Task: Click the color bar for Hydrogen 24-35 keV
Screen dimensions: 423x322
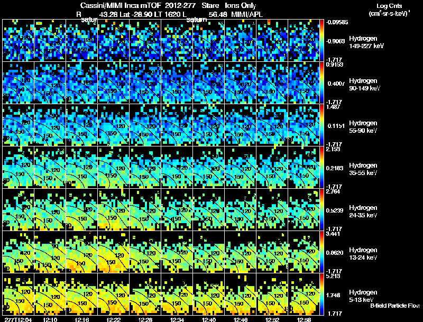Action: click(321, 209)
